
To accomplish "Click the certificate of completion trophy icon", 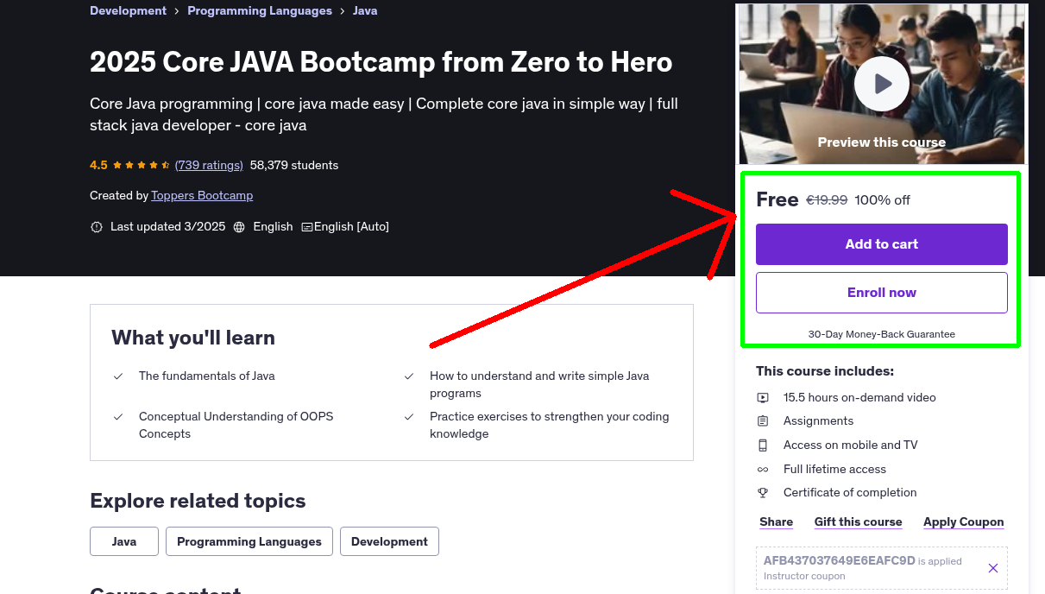I will tap(763, 492).
